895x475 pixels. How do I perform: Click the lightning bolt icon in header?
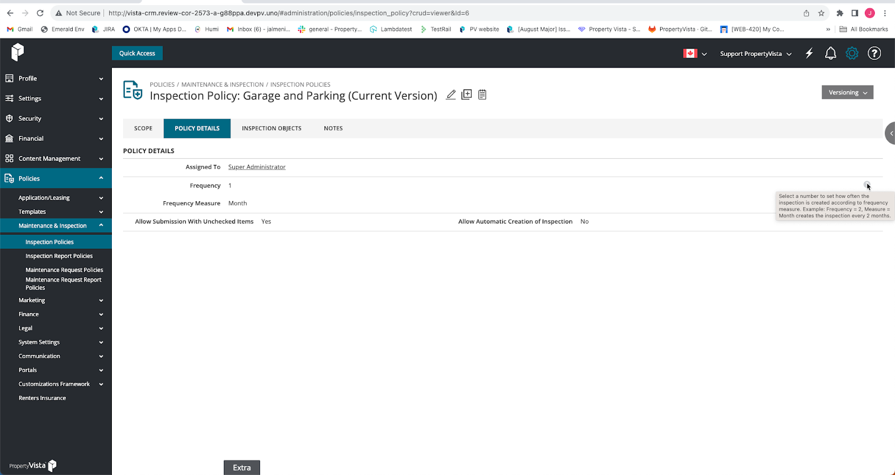click(x=809, y=54)
